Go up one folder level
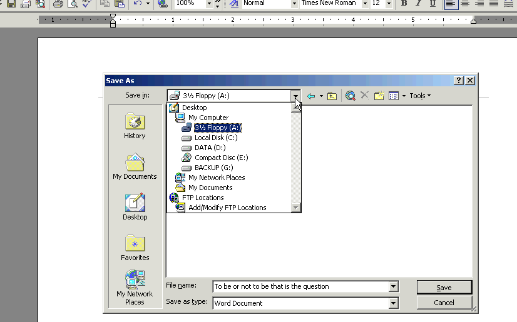 [332, 96]
